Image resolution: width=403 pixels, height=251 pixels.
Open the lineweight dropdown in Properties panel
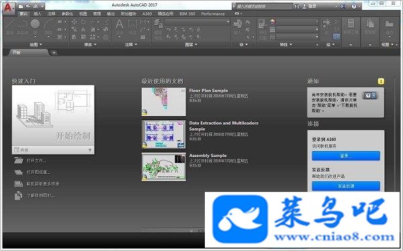tap(298, 30)
